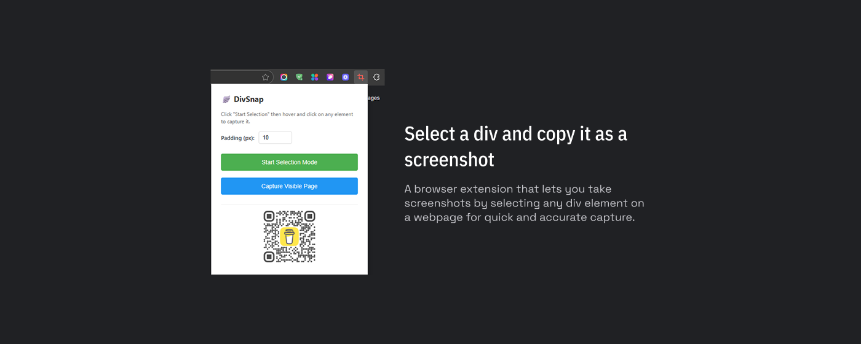This screenshot has width=861, height=344.
Task: Click the Start Selection Mode button
Action: [289, 162]
